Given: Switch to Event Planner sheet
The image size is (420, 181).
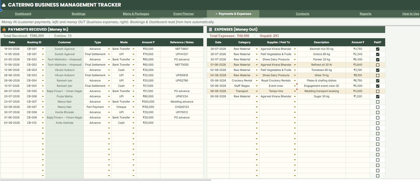Looking at the screenshot, I should 183,14.
